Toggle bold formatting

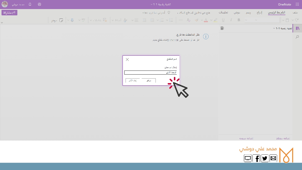[239, 20]
